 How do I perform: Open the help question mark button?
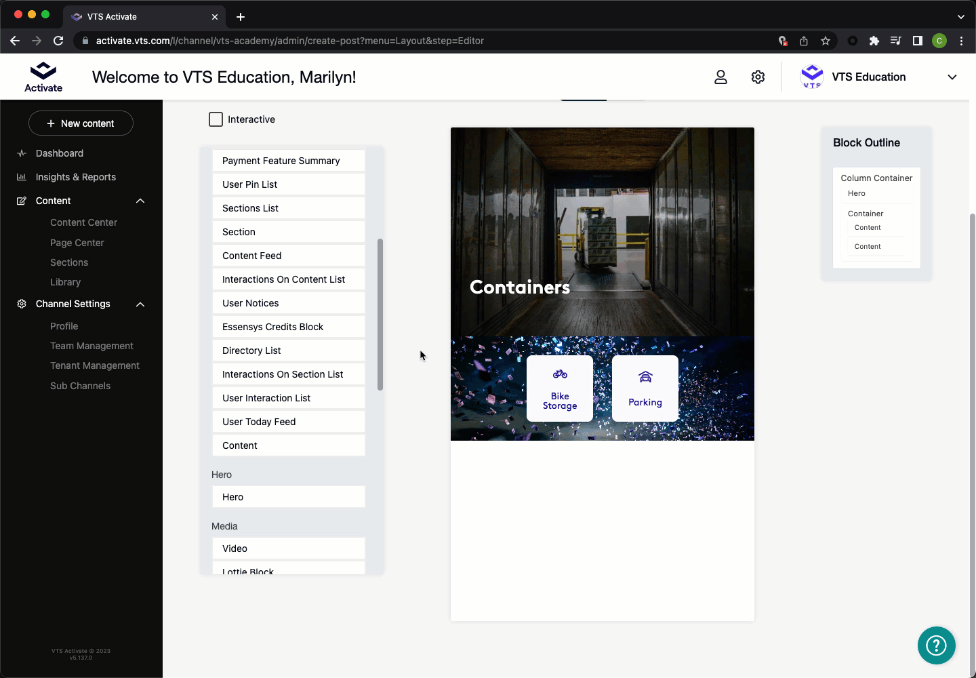937,645
